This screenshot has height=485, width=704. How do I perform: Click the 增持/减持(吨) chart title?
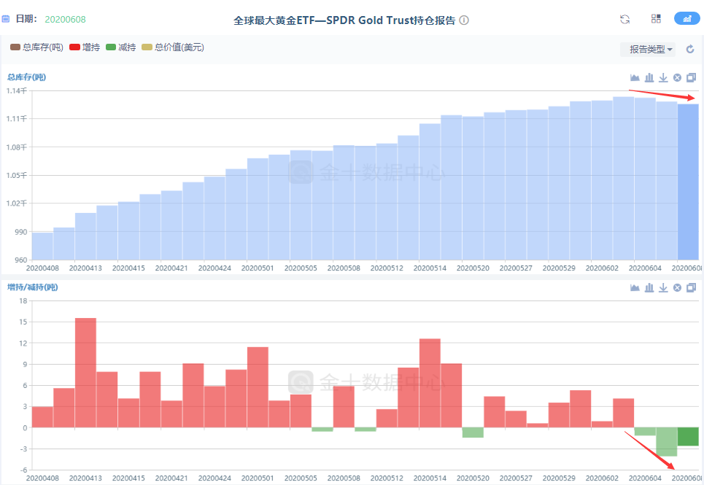(32, 287)
